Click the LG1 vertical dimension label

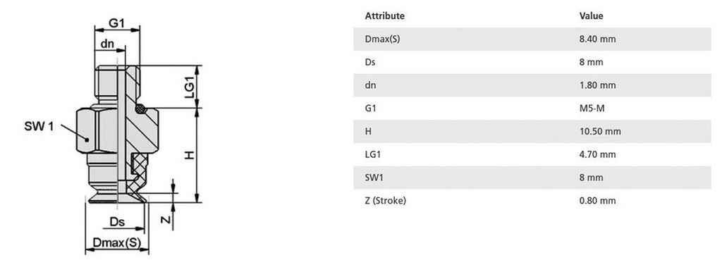click(x=190, y=86)
